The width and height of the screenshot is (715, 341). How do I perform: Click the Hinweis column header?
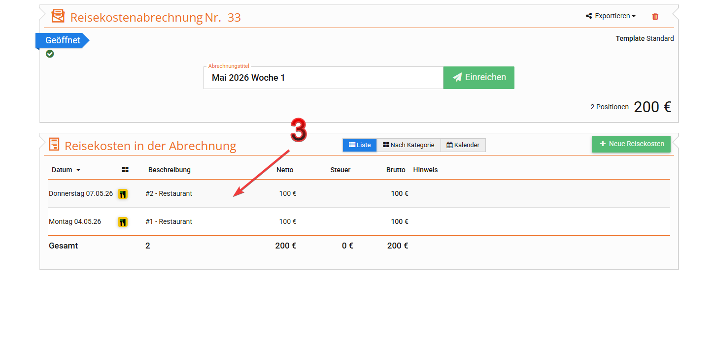click(x=425, y=170)
